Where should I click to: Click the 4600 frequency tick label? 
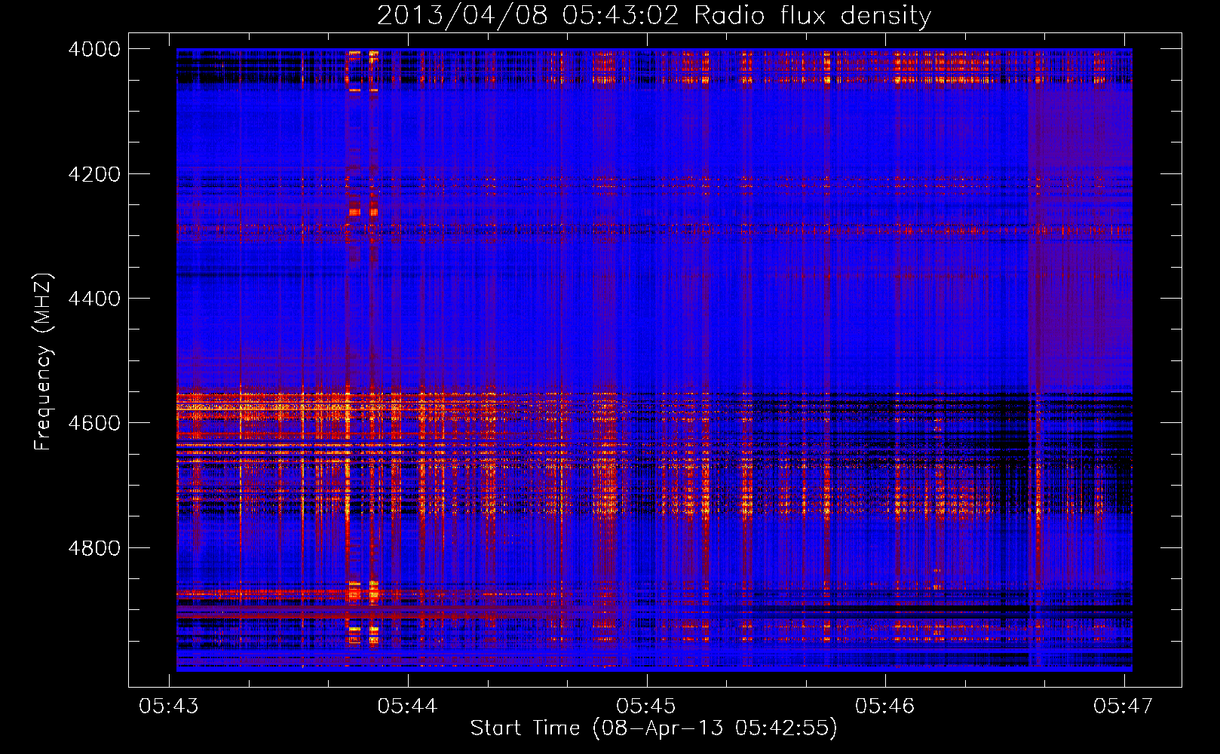[94, 423]
